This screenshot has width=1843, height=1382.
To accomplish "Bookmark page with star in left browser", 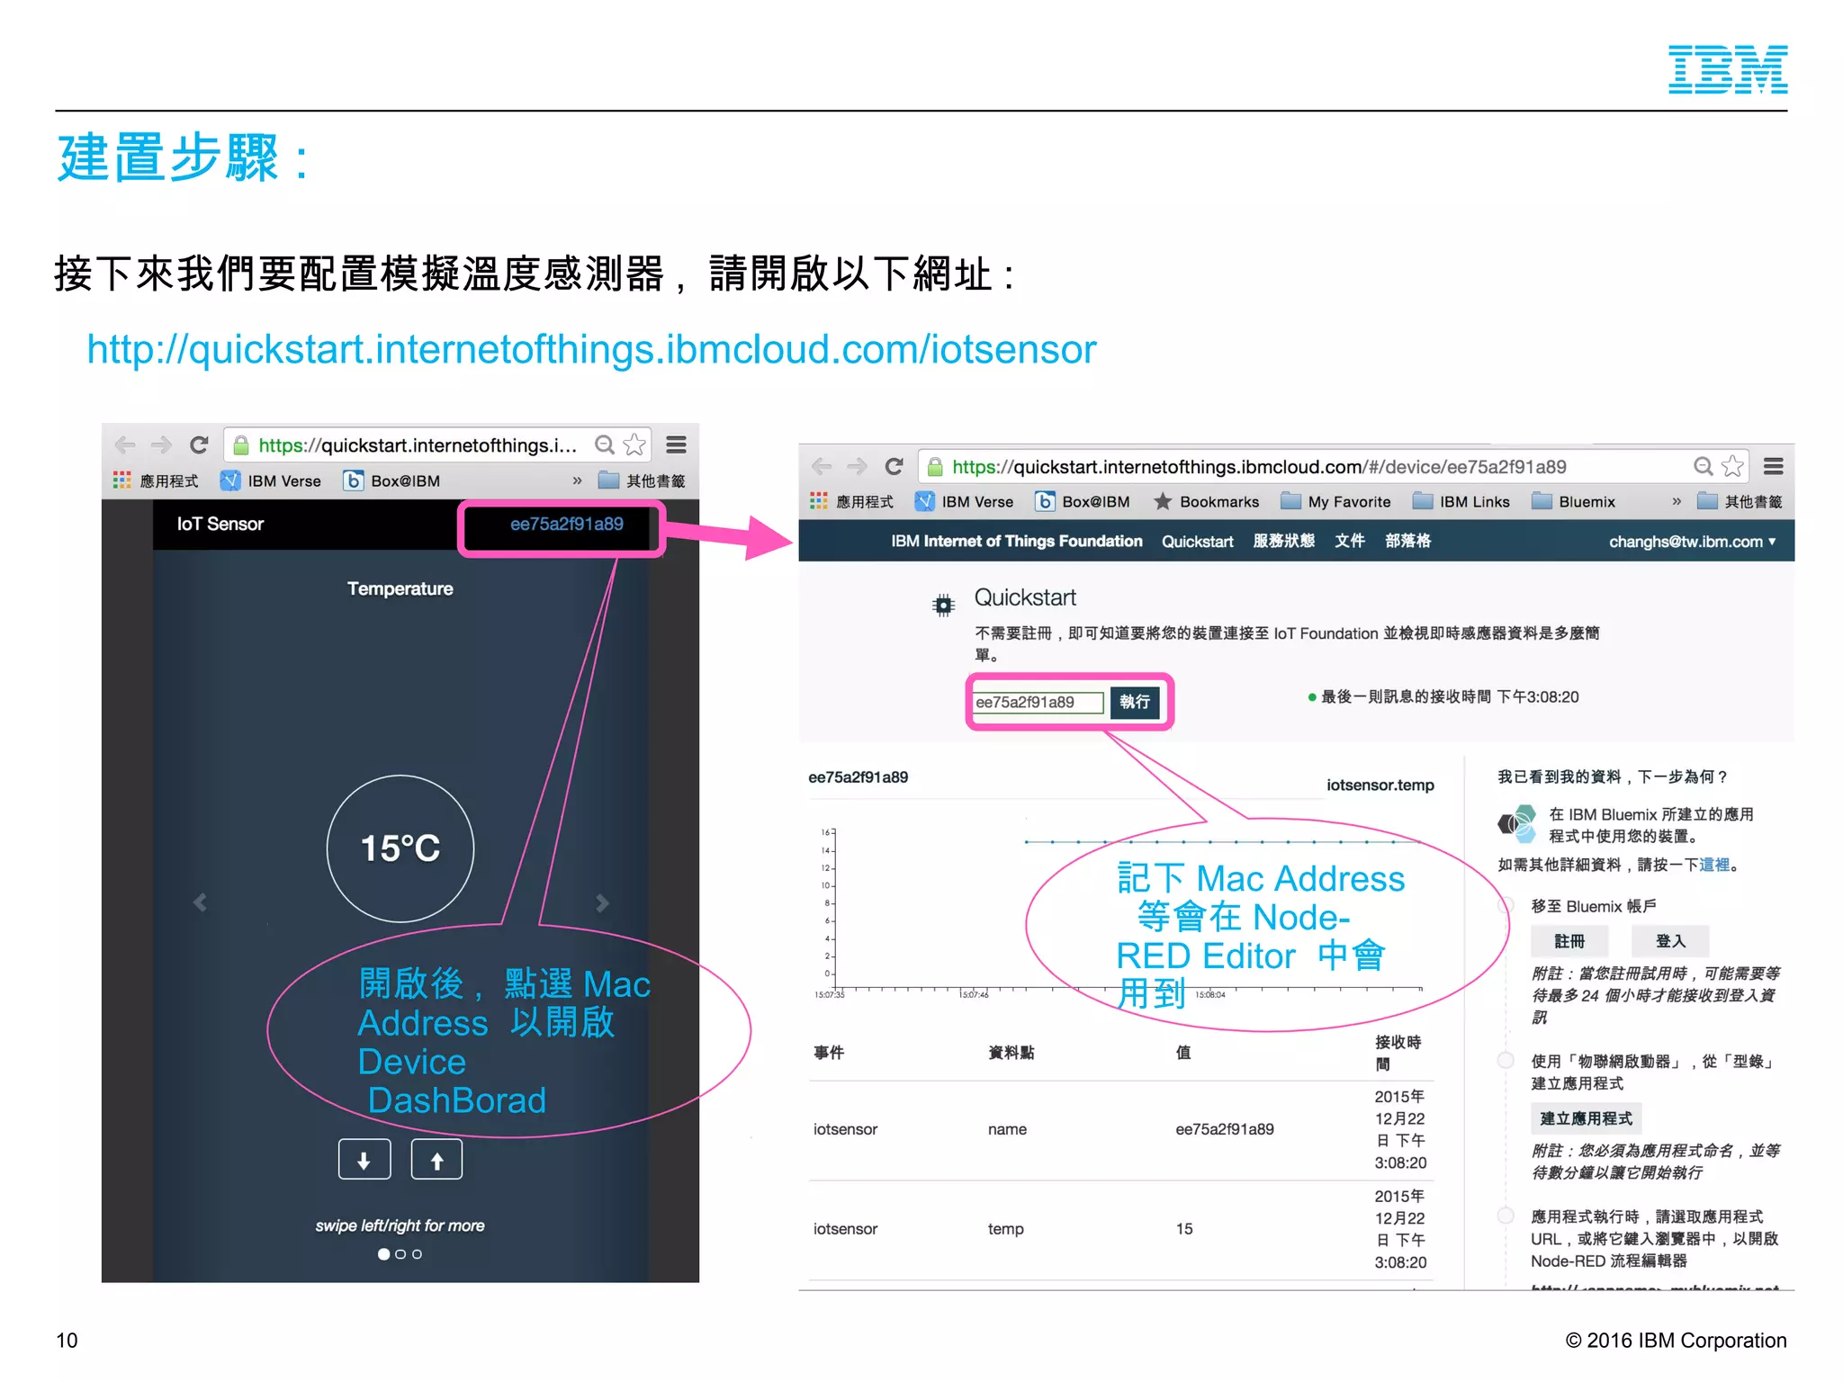I will tap(634, 444).
